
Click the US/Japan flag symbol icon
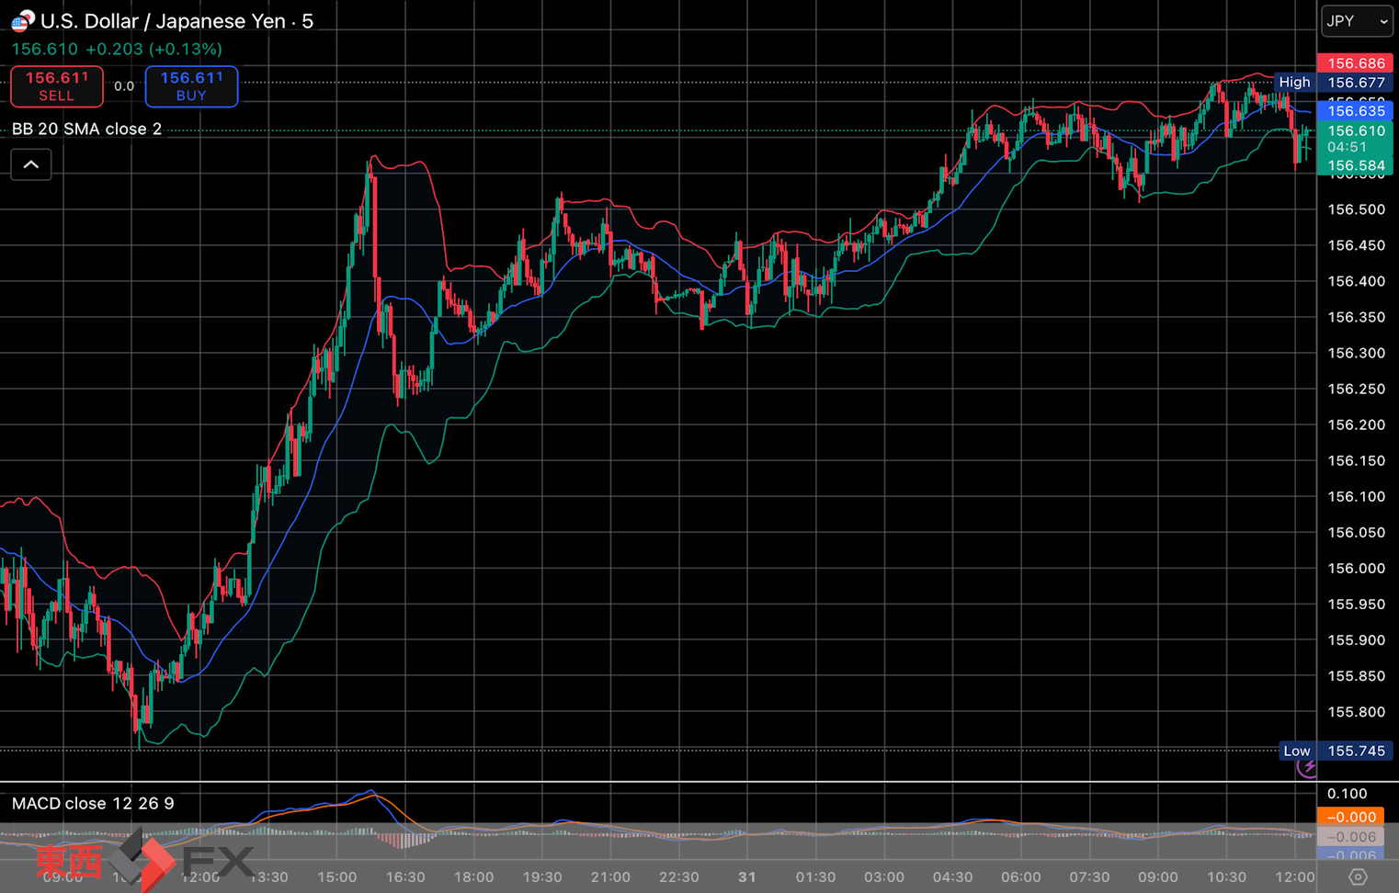(x=22, y=21)
